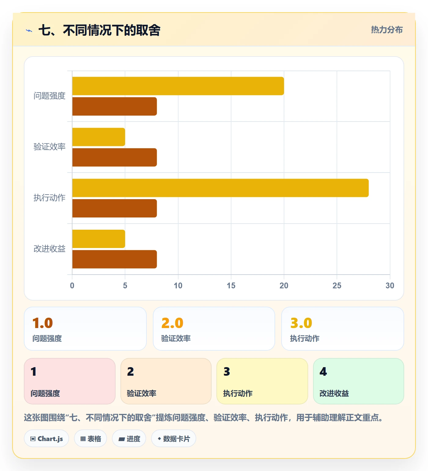
Task: Click the 验证效率 y-axis label
Action: [x=50, y=147]
